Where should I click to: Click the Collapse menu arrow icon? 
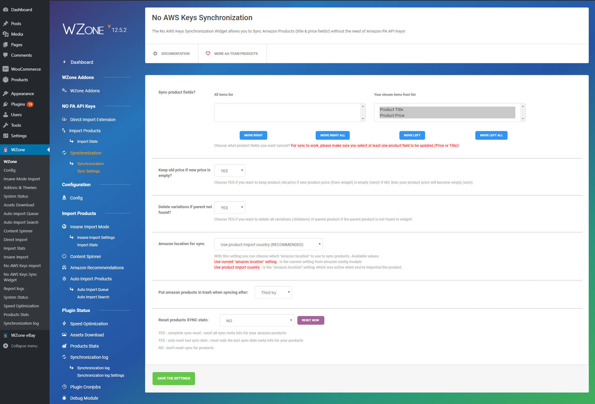pyautogui.click(x=6, y=346)
